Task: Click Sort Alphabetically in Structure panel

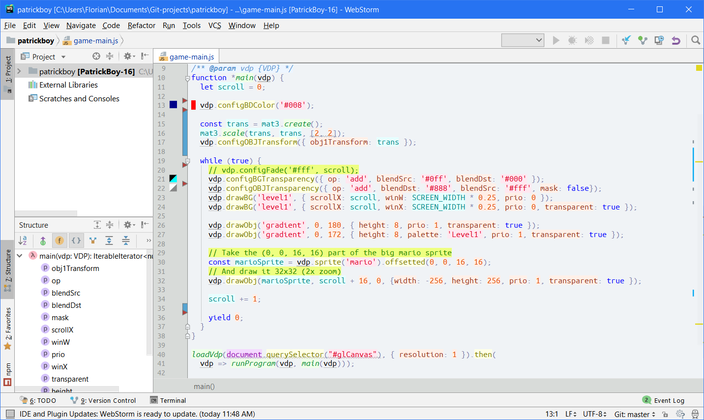Action: (23, 240)
